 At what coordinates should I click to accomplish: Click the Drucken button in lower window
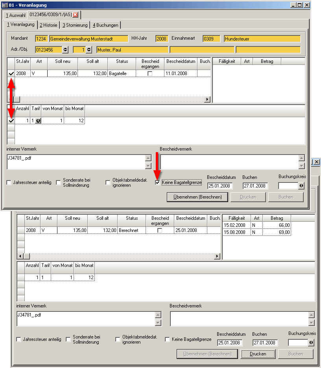258,354
